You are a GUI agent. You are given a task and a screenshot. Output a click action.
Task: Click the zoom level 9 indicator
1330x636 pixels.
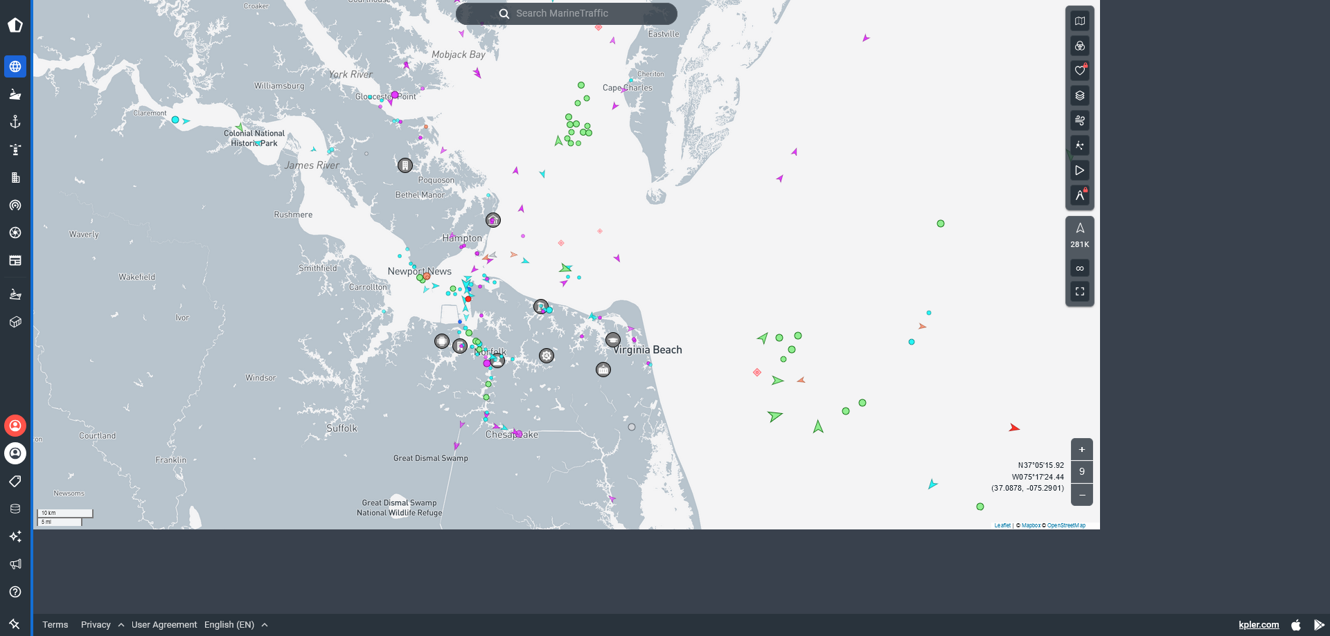pos(1082,472)
